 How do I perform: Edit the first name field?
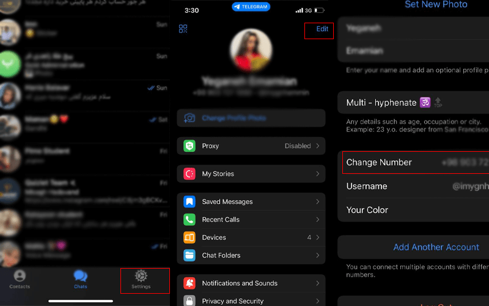point(413,28)
